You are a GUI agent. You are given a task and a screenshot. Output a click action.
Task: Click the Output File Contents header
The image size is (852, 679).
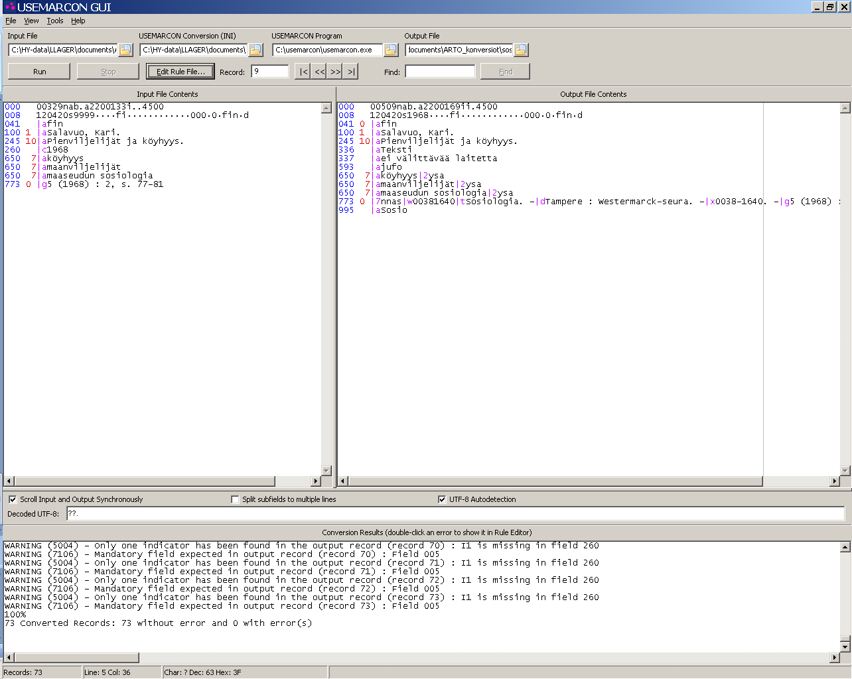coord(593,94)
